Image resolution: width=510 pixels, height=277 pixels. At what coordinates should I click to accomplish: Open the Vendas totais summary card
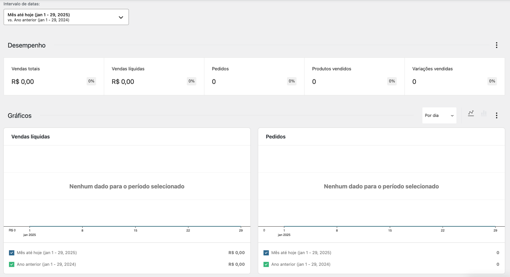coord(54,76)
